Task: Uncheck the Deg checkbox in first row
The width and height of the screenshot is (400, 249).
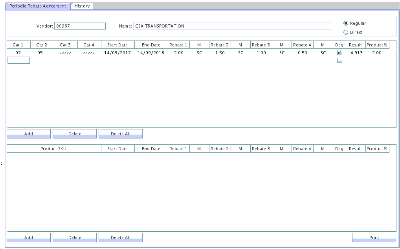Action: click(x=339, y=53)
